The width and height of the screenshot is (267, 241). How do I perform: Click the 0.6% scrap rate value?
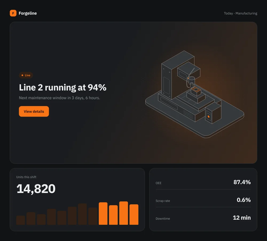point(244,200)
